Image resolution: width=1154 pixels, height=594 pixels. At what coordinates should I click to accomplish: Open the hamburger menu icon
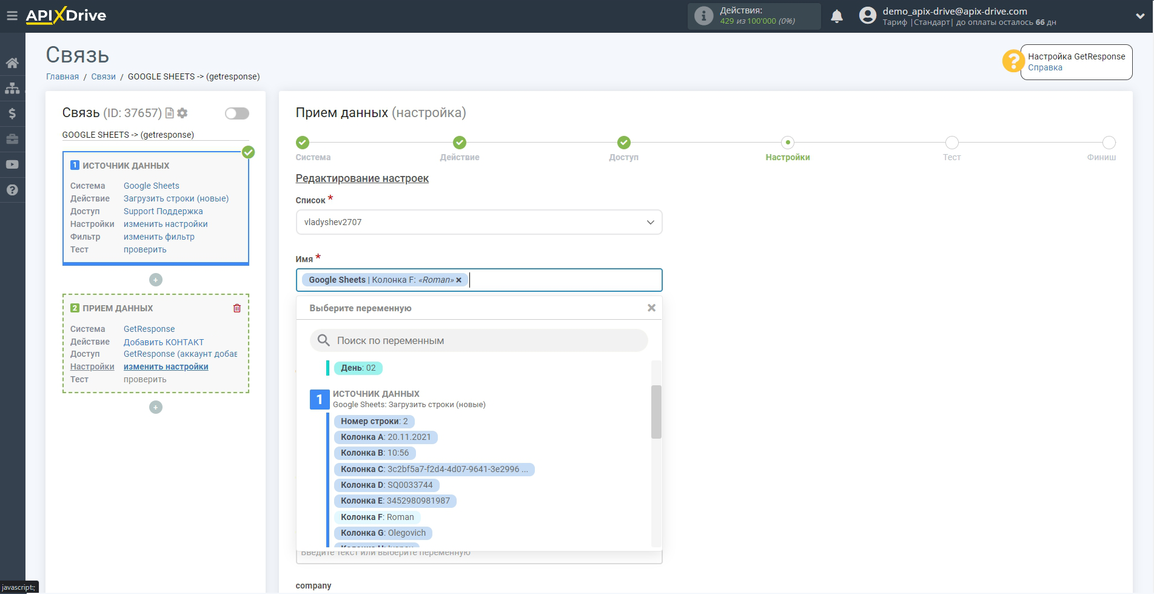click(12, 16)
